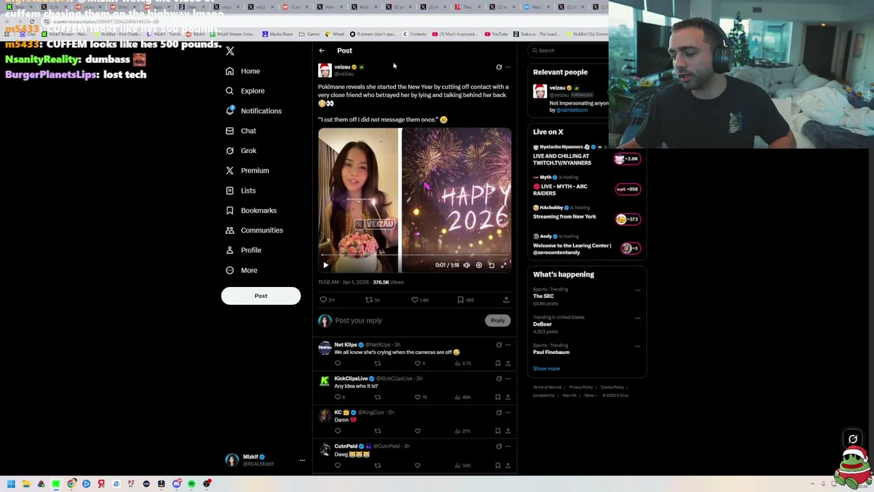The image size is (874, 492).
Task: Open Premium in the sidebar
Action: (246, 170)
